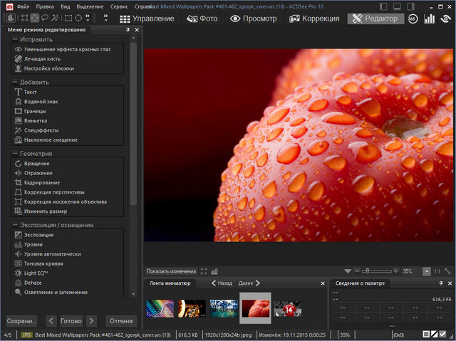Switch to the Коррекция mode tab
456x341 pixels.
(314, 19)
